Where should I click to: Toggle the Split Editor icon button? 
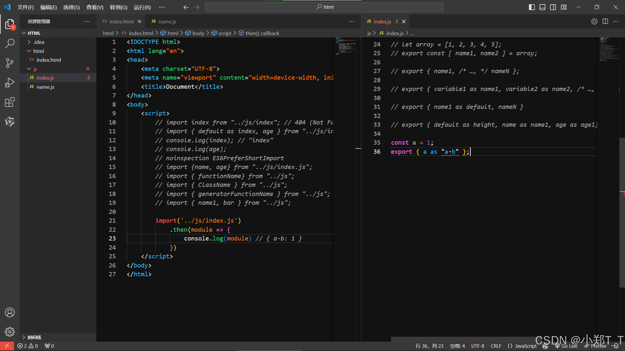605,21
